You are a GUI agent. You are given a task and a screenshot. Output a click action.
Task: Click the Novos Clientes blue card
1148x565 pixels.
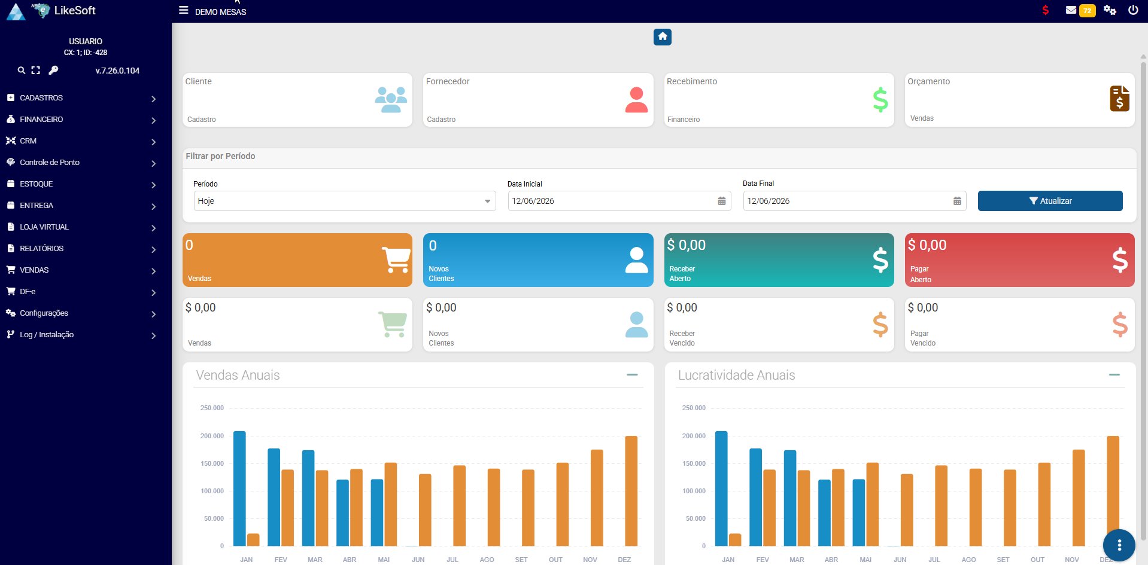click(x=538, y=260)
